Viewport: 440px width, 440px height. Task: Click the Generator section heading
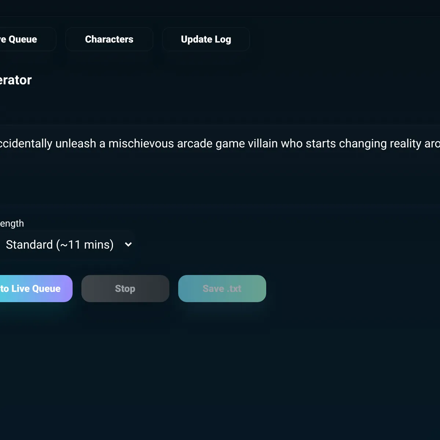(x=15, y=80)
